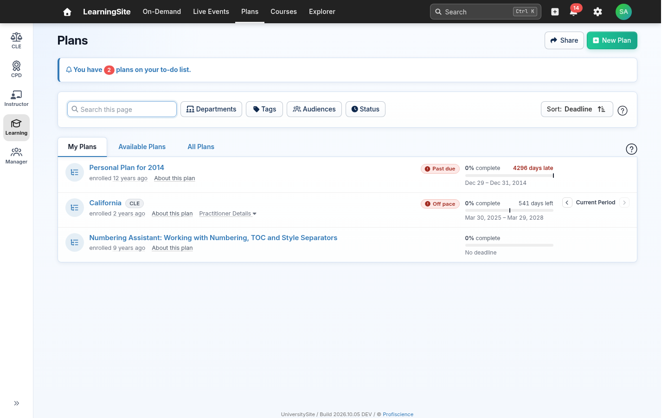The height and width of the screenshot is (418, 668).
Task: Open the Instructor sidebar section
Action: (x=16, y=98)
